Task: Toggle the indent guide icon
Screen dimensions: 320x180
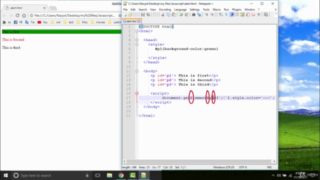Action: pos(232,14)
